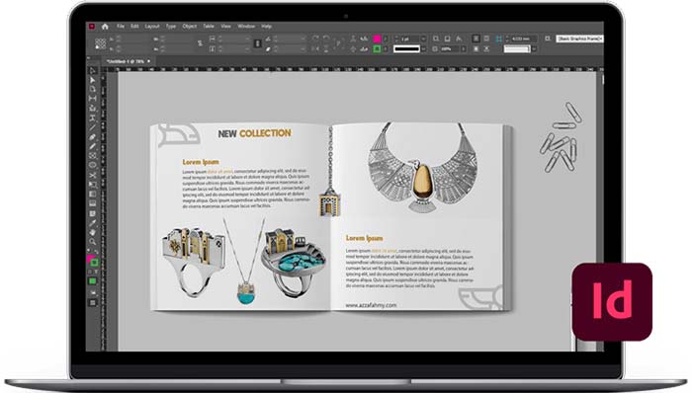Click the rotate 90° clockwise icon
Screen dimensions: 692x393
(x=315, y=39)
